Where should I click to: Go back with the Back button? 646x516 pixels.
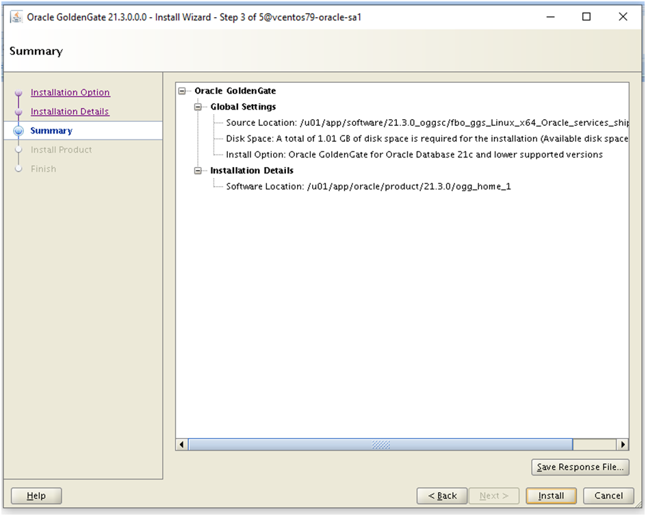pyautogui.click(x=442, y=495)
